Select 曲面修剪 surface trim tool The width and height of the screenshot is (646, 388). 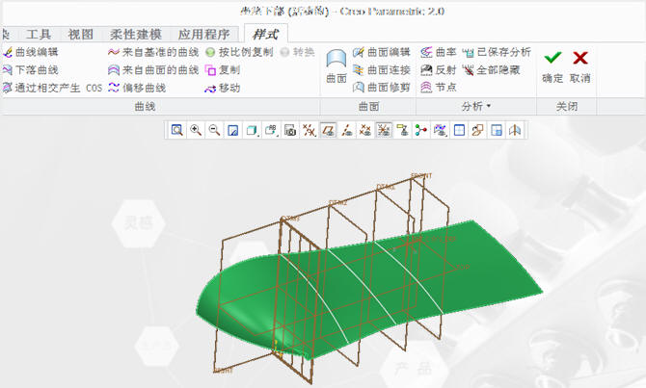(382, 88)
